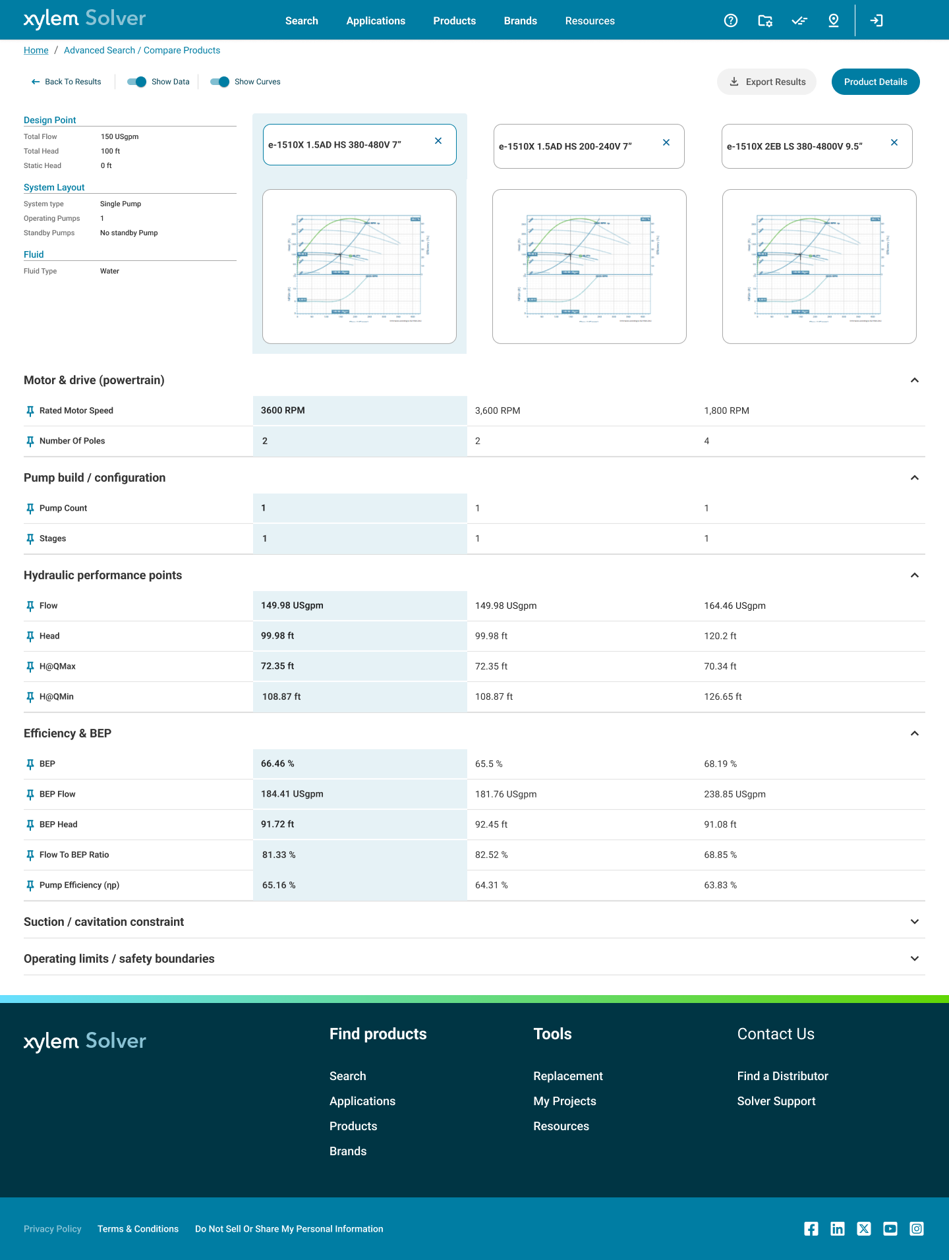This screenshot has height=1260, width=949.
Task: Click Advanced Search / Compare Products breadcrumb
Action: (142, 50)
